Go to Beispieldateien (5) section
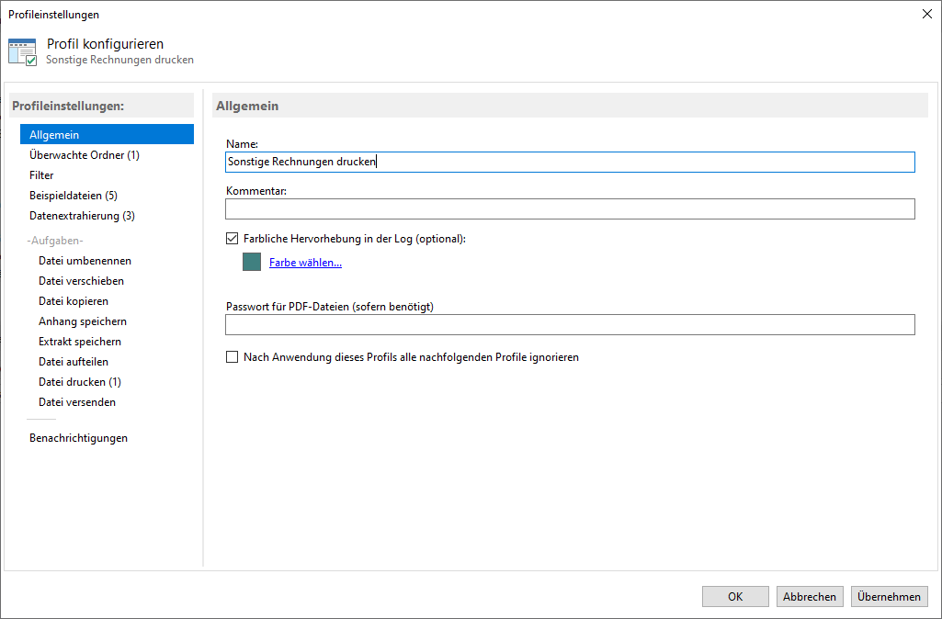The image size is (942, 619). pos(74,196)
